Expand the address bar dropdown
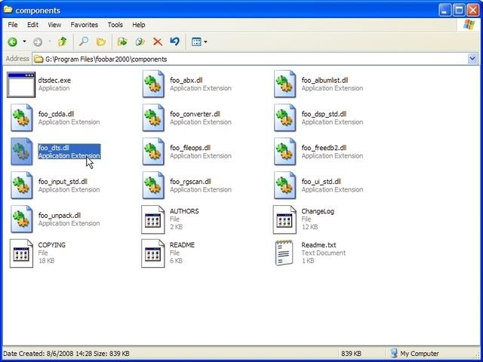 click(472, 58)
